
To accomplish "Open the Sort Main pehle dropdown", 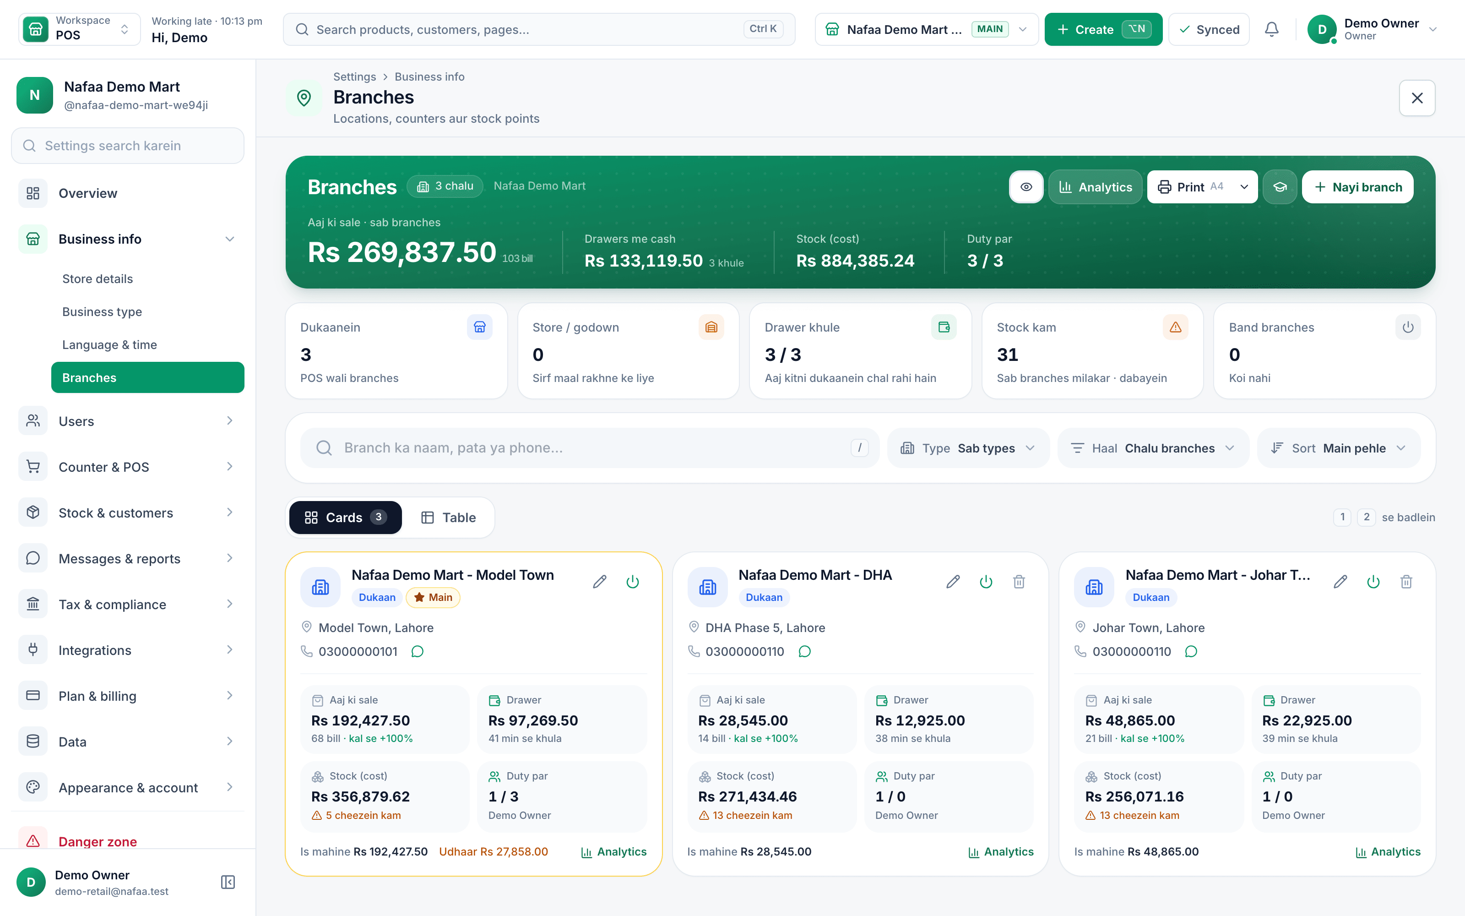I will click(x=1339, y=448).
